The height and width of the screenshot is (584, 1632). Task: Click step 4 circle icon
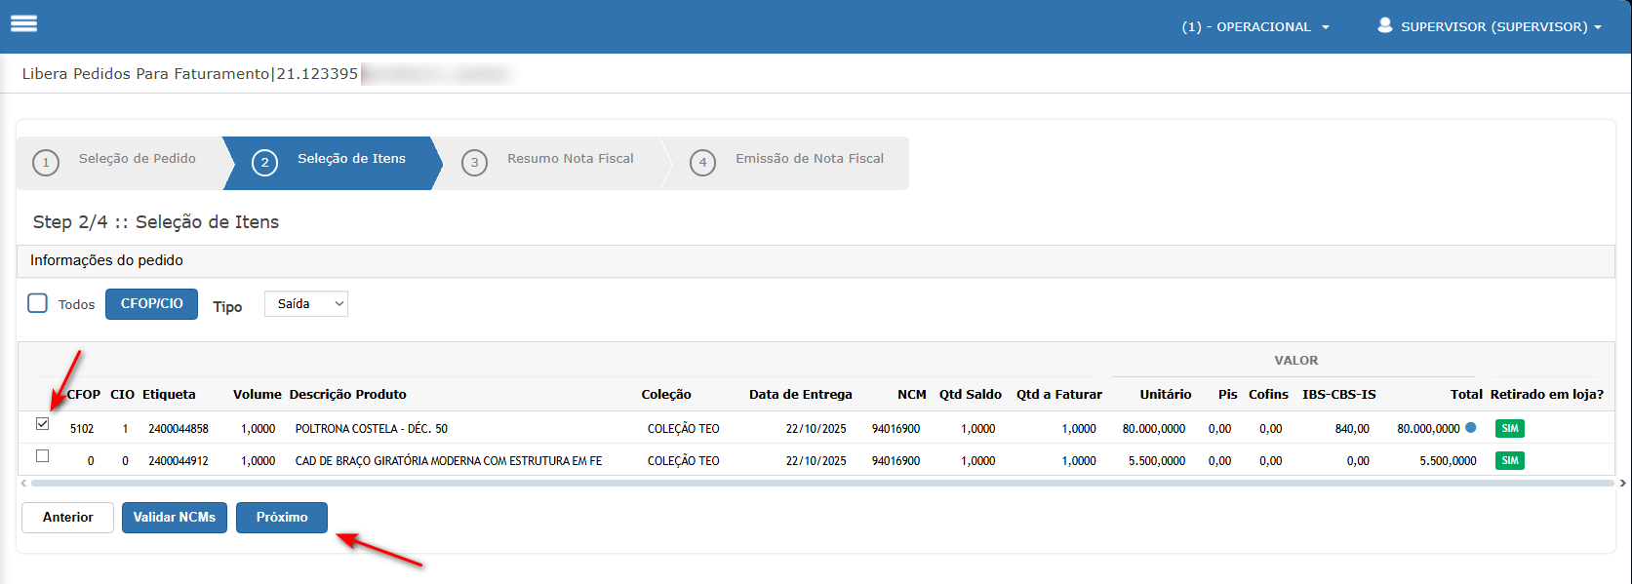(702, 163)
